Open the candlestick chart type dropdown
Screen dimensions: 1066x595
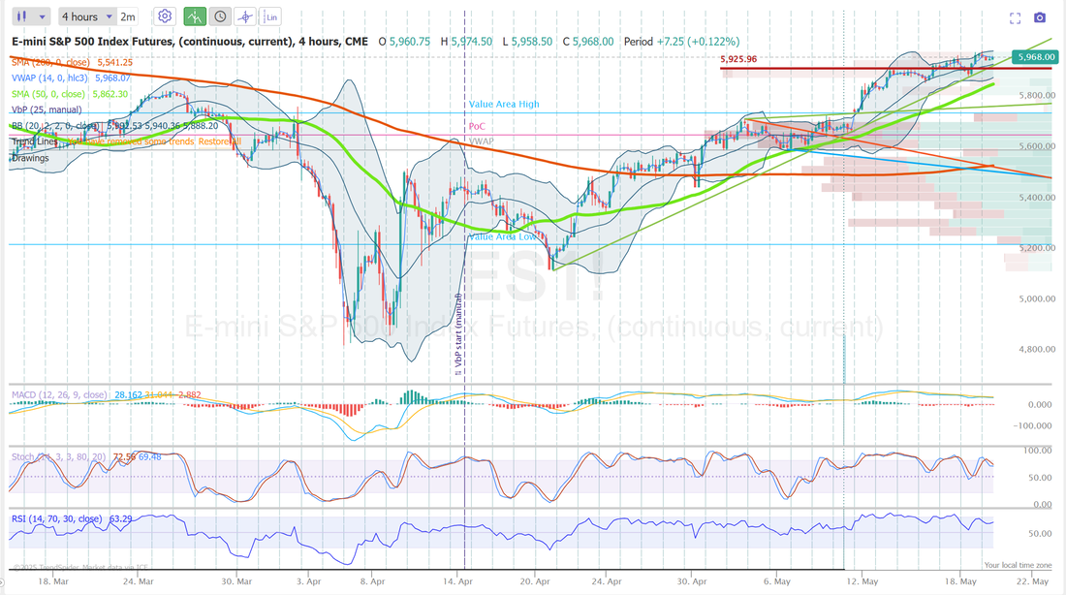pos(31,17)
